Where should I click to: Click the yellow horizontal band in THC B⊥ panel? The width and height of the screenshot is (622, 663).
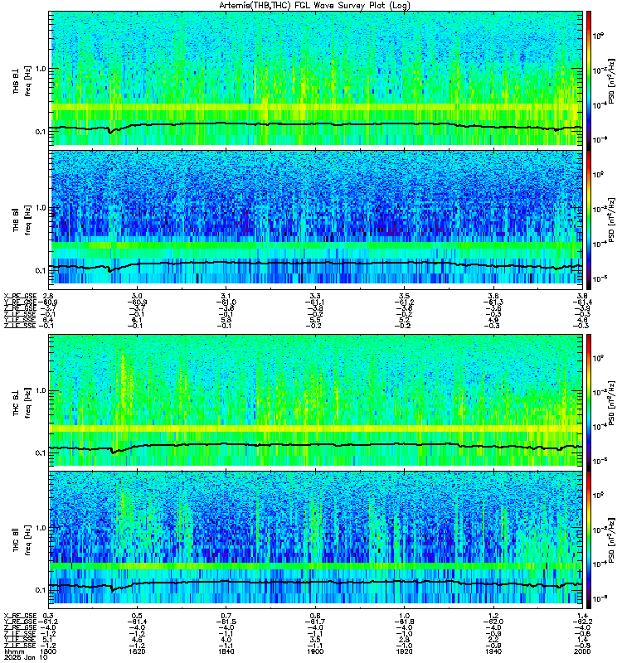pos(316,428)
